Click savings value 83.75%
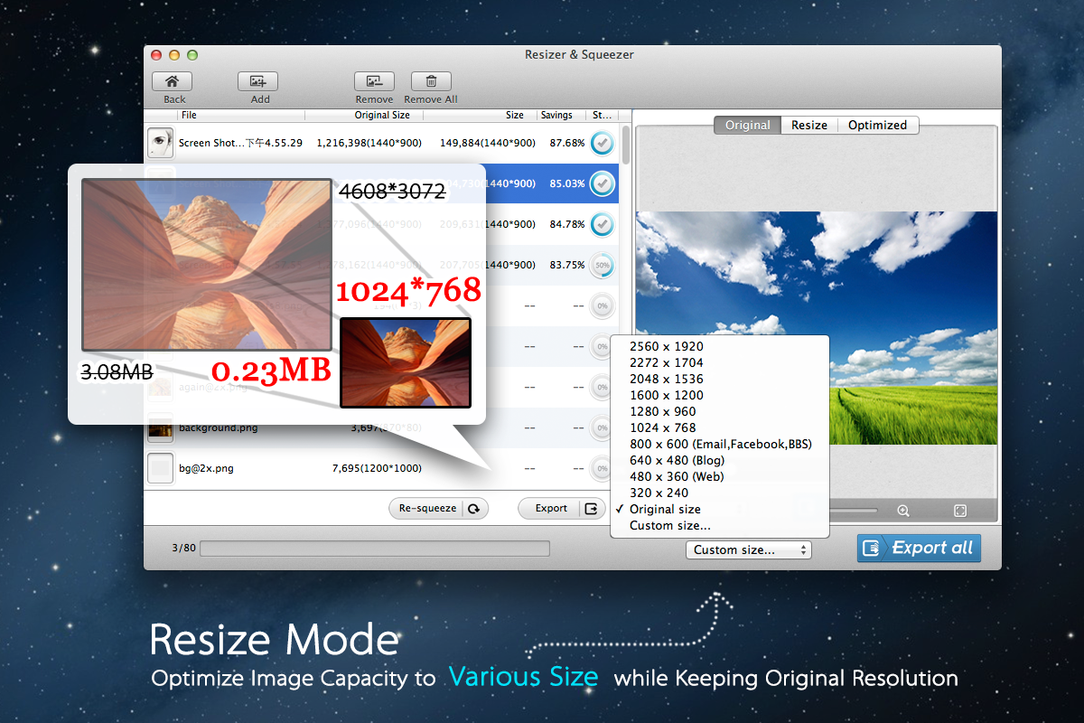This screenshot has width=1084, height=723. pyautogui.click(x=567, y=266)
